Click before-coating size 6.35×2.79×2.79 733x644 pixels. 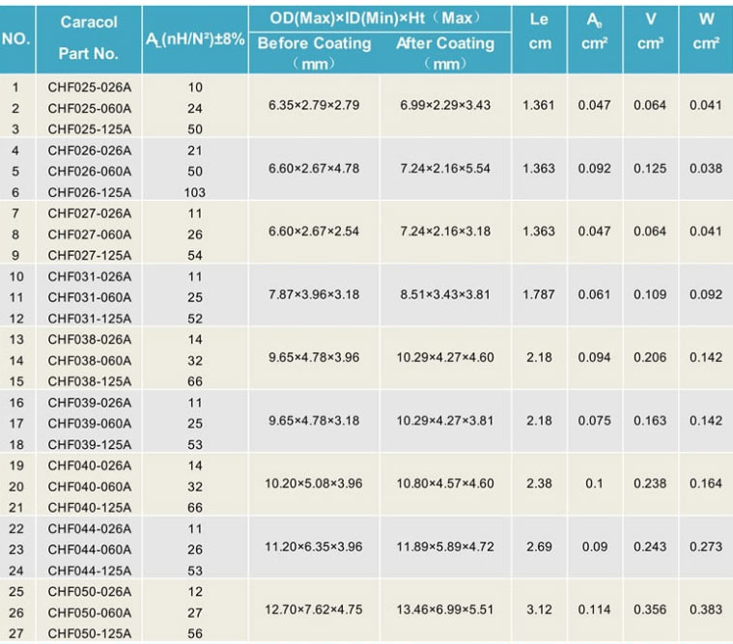[x=314, y=105]
